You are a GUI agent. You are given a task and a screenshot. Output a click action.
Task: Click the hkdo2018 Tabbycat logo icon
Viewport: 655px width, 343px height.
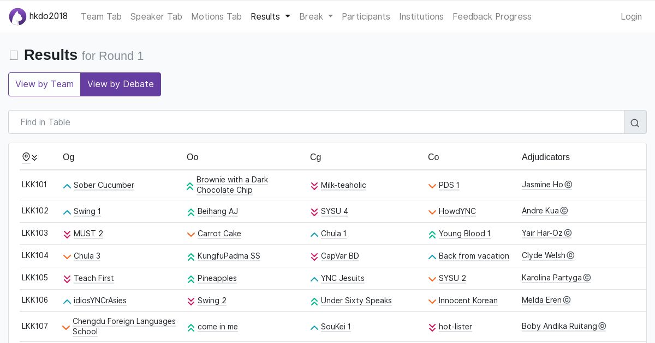pos(17,16)
